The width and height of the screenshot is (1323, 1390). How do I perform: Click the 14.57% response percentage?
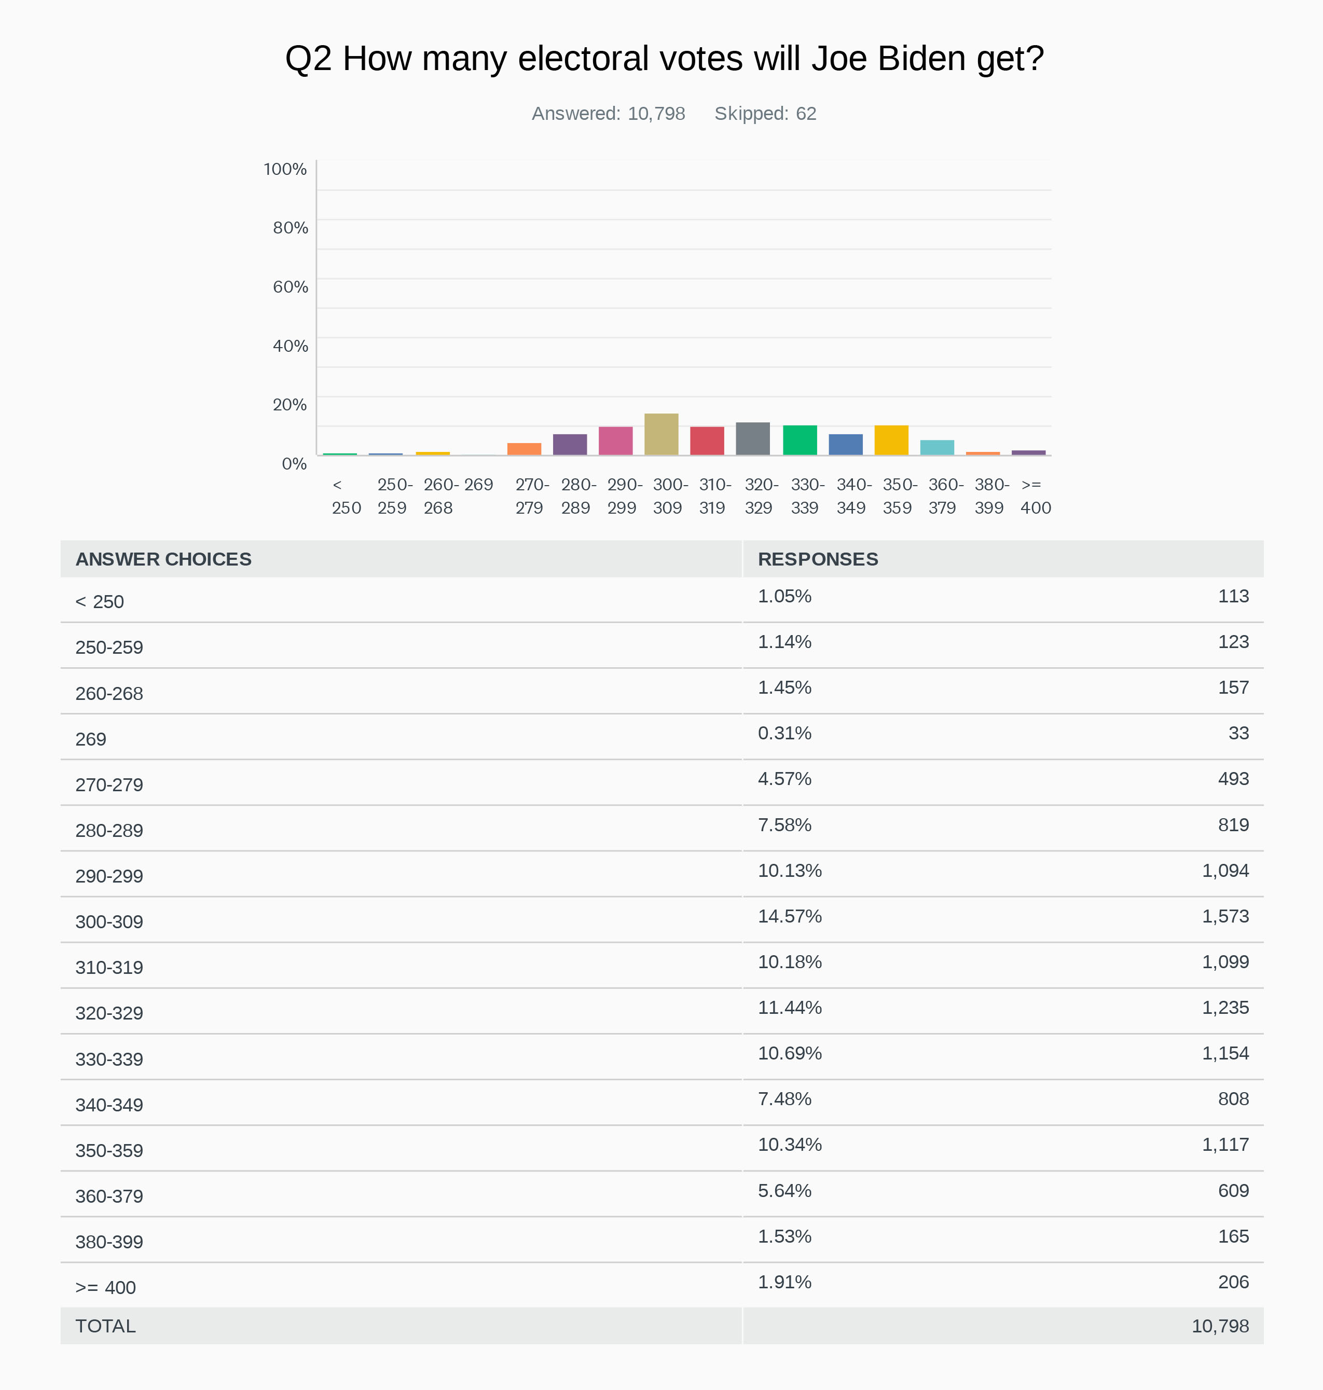tap(789, 916)
